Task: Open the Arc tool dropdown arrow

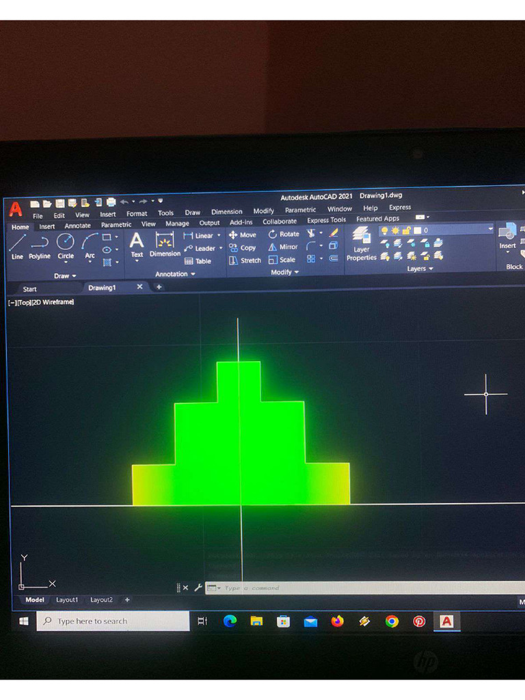Action: 90,262
